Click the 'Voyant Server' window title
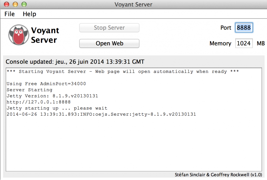 click(x=133, y=4)
